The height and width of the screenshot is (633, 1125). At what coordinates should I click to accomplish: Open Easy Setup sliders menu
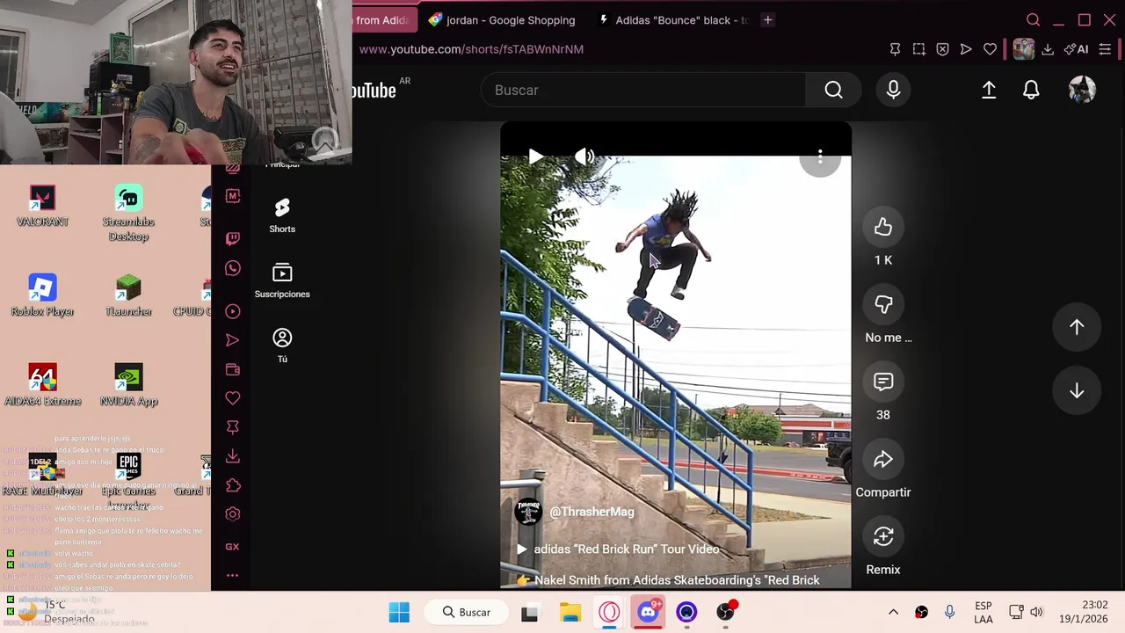pyautogui.click(x=1105, y=49)
